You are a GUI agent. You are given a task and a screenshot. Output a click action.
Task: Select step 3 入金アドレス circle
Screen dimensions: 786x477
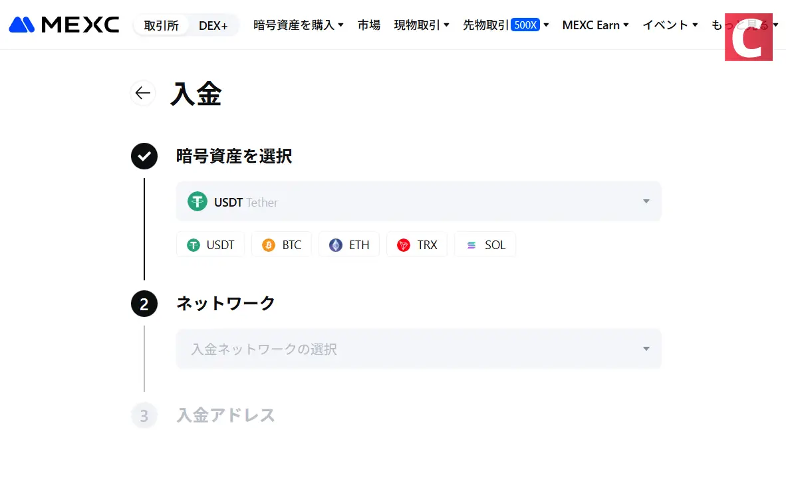point(144,415)
